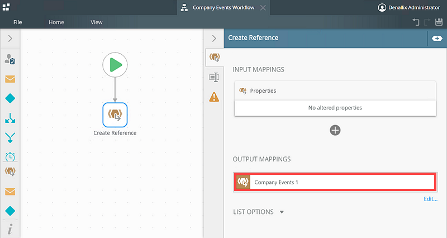Open the File menu

(18, 22)
